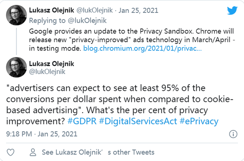The image size is (244, 161).
Task: Like the tweet with heart icon
Action: click(11, 152)
